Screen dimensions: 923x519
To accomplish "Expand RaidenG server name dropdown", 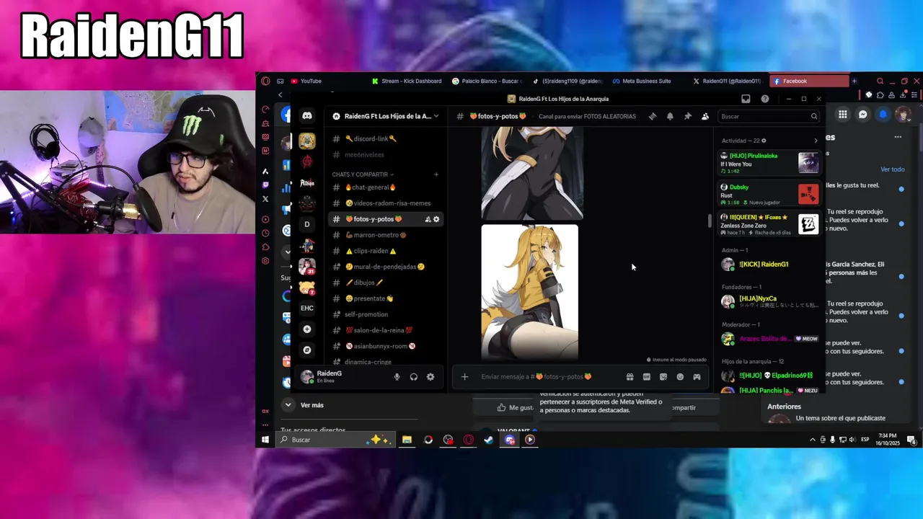I will pos(437,116).
